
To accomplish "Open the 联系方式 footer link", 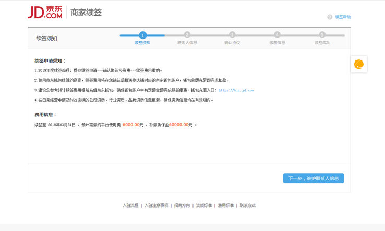I will click(x=247, y=205).
